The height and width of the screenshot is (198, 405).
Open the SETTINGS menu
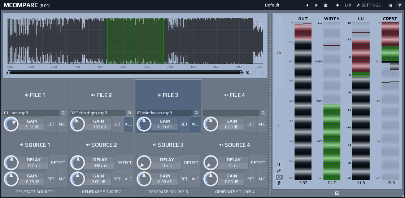pos(369,5)
